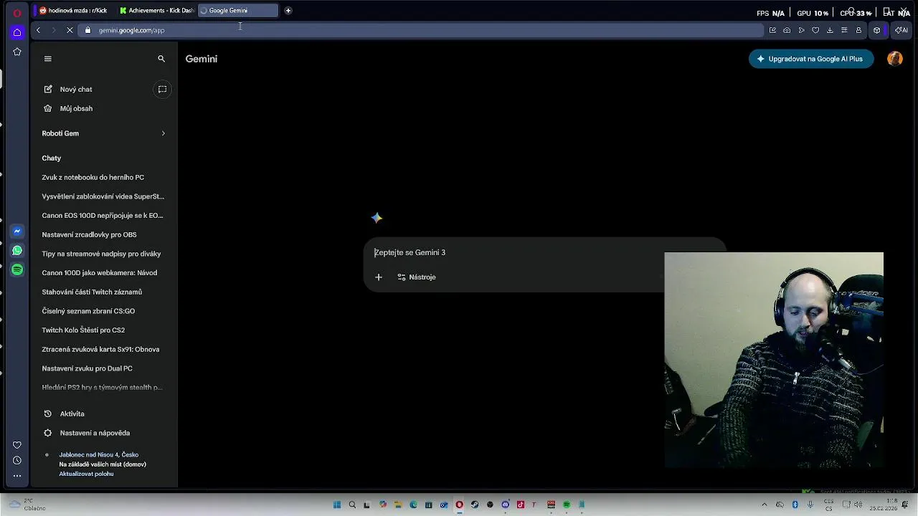Open Opera sidebar history clock icon
Image resolution: width=918 pixels, height=516 pixels.
point(17,460)
